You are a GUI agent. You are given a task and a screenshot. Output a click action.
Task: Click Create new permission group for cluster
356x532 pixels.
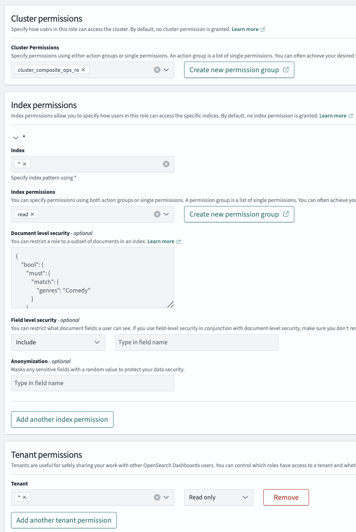coord(239,70)
